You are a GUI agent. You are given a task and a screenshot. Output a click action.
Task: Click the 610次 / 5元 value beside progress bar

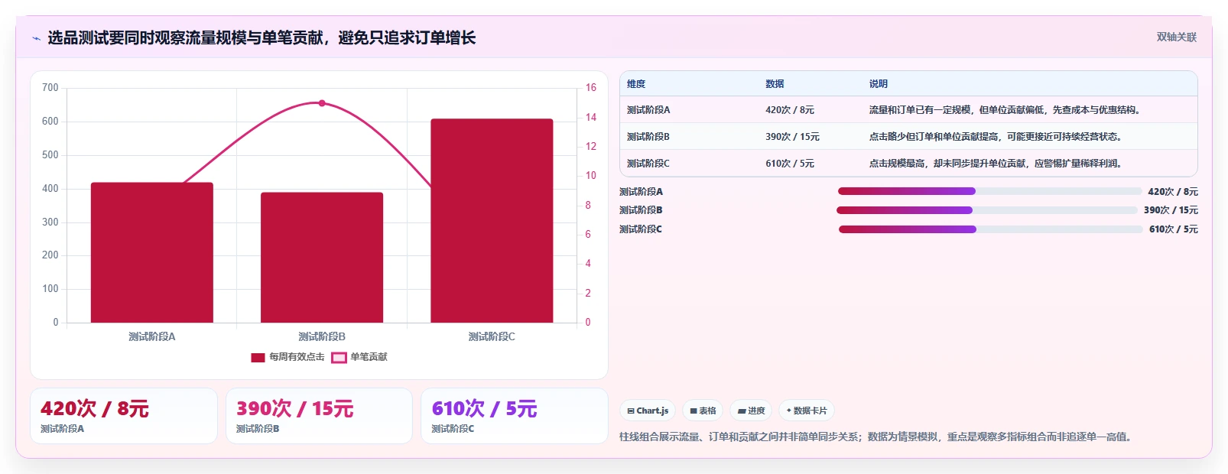1174,229
